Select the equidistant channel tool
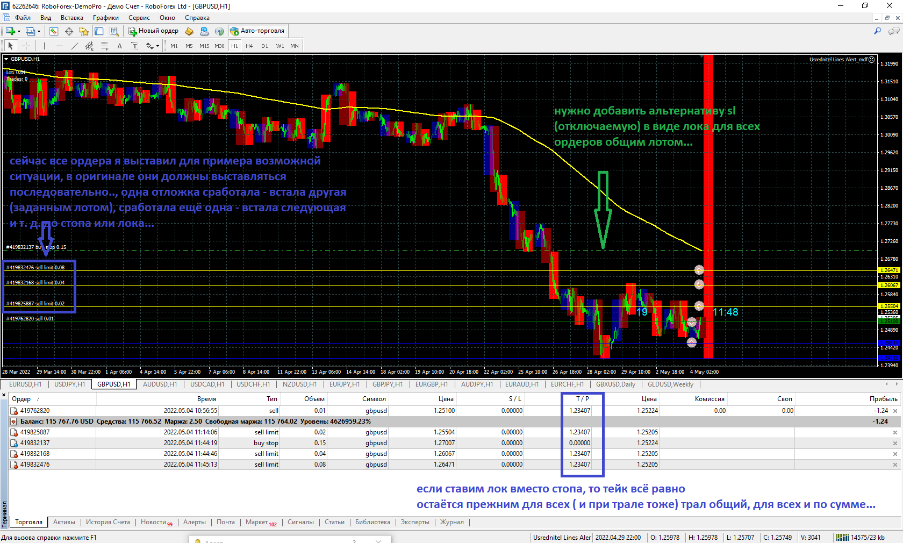Image resolution: width=903 pixels, height=543 pixels. tap(89, 46)
